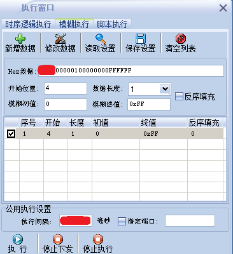Open the 脚本执行 tab
The image size is (233, 254).
[112, 24]
